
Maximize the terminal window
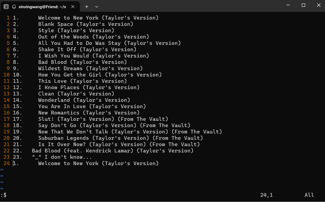pyautogui.click(x=304, y=5)
